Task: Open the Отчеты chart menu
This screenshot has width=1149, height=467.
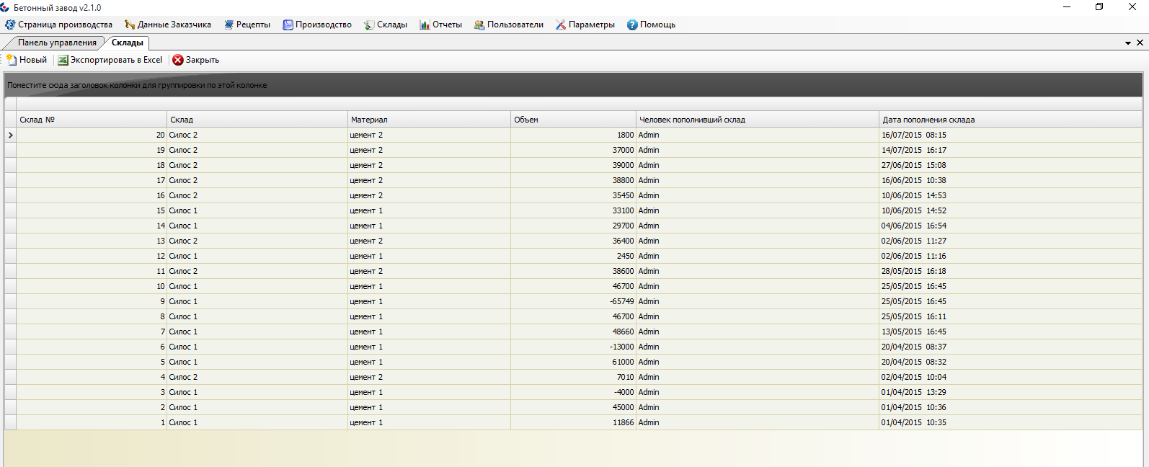Action: 440,25
